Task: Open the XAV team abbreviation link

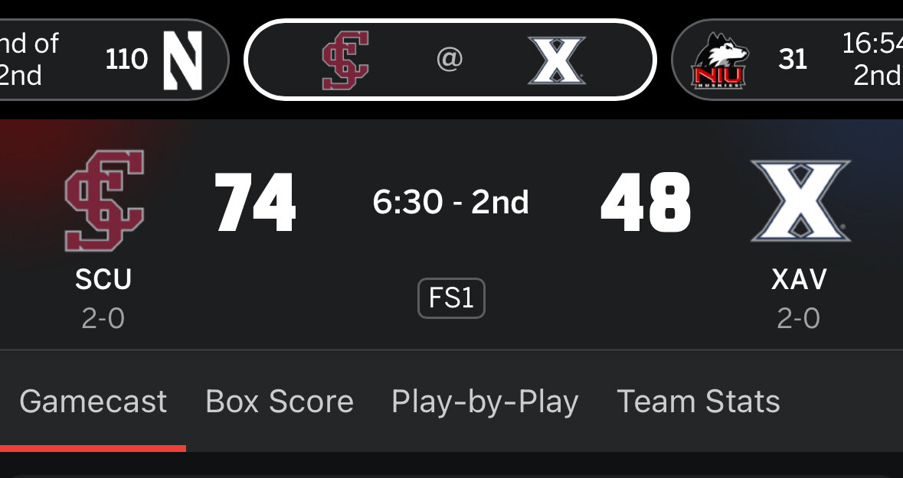Action: (x=799, y=280)
